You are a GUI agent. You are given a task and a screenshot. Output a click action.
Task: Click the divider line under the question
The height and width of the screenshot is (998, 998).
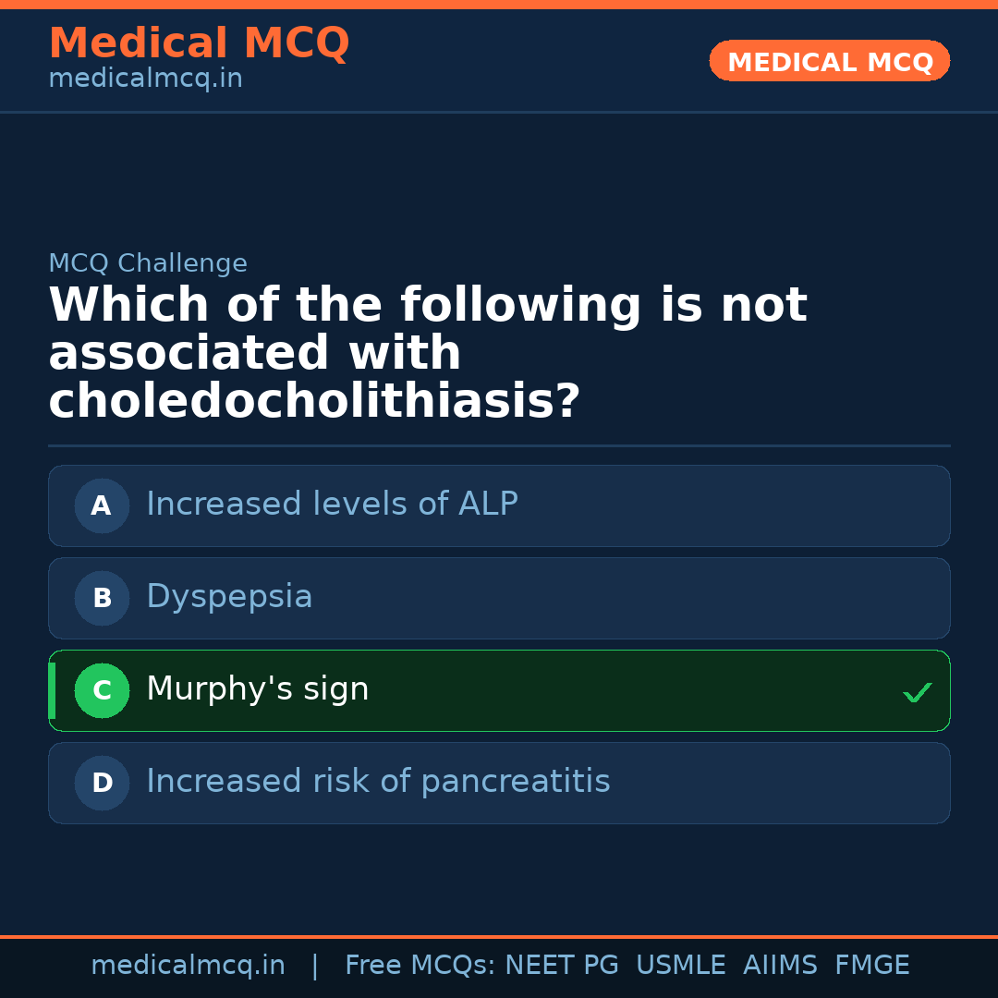pyautogui.click(x=499, y=446)
